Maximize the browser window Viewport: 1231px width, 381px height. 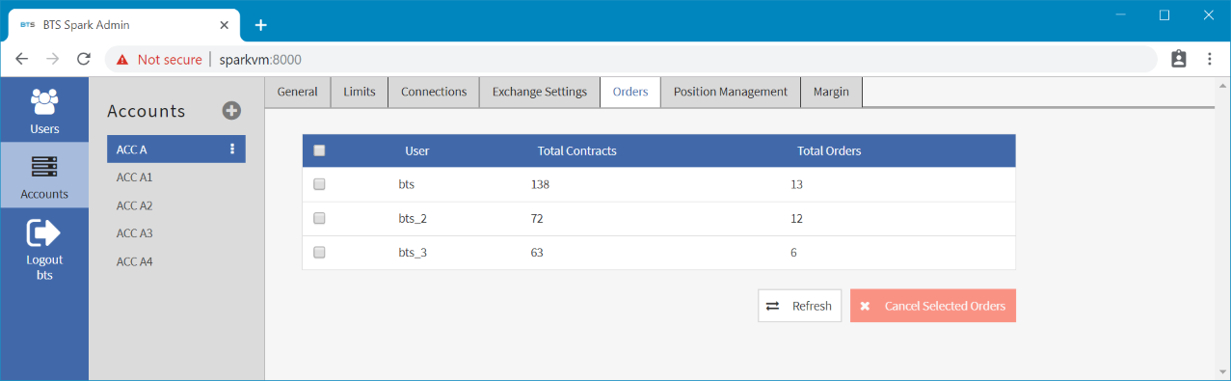tap(1164, 14)
